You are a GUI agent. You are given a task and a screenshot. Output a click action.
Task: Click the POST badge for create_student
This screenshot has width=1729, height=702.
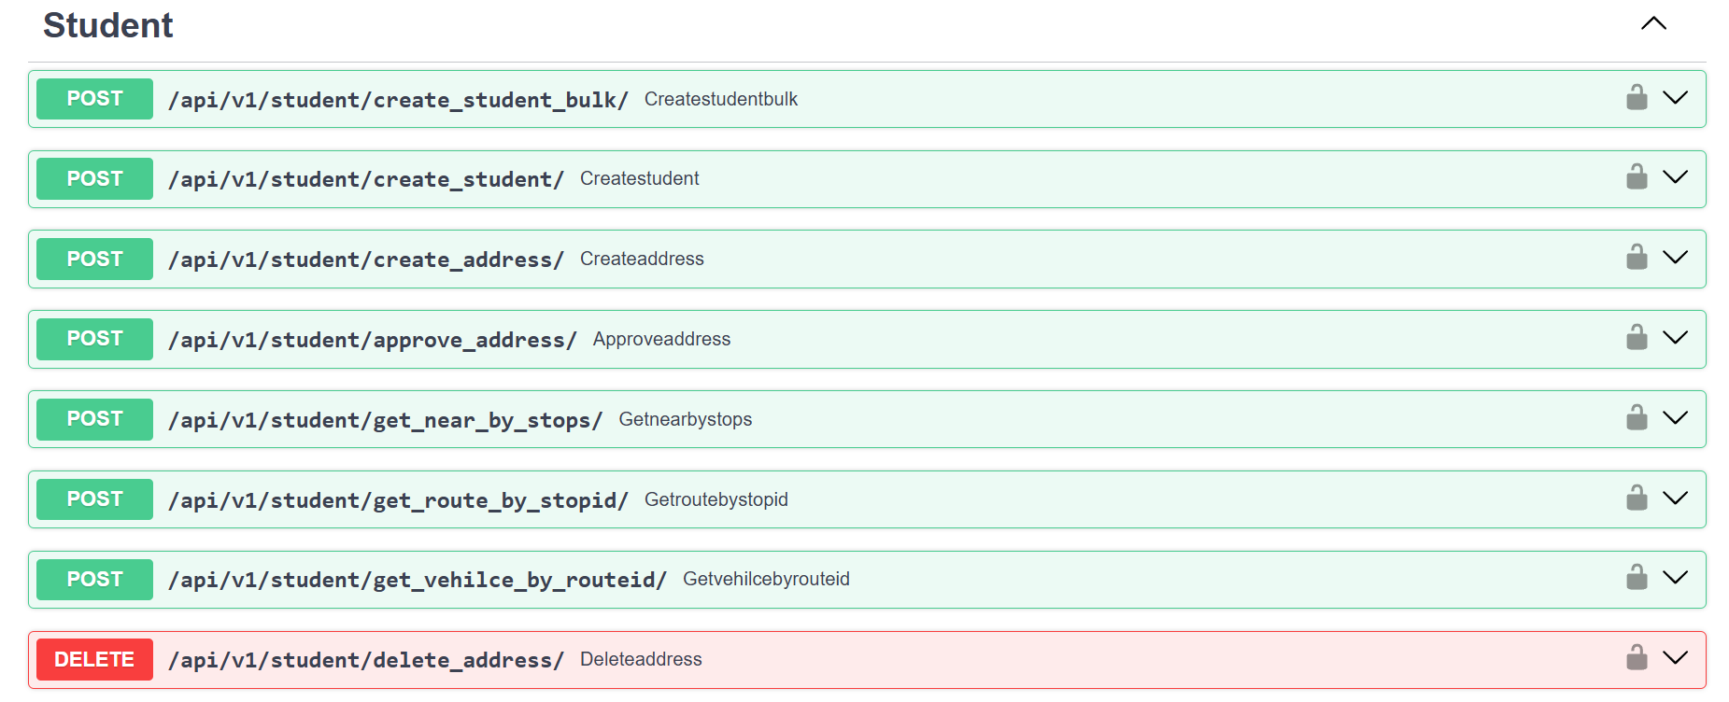click(x=94, y=178)
